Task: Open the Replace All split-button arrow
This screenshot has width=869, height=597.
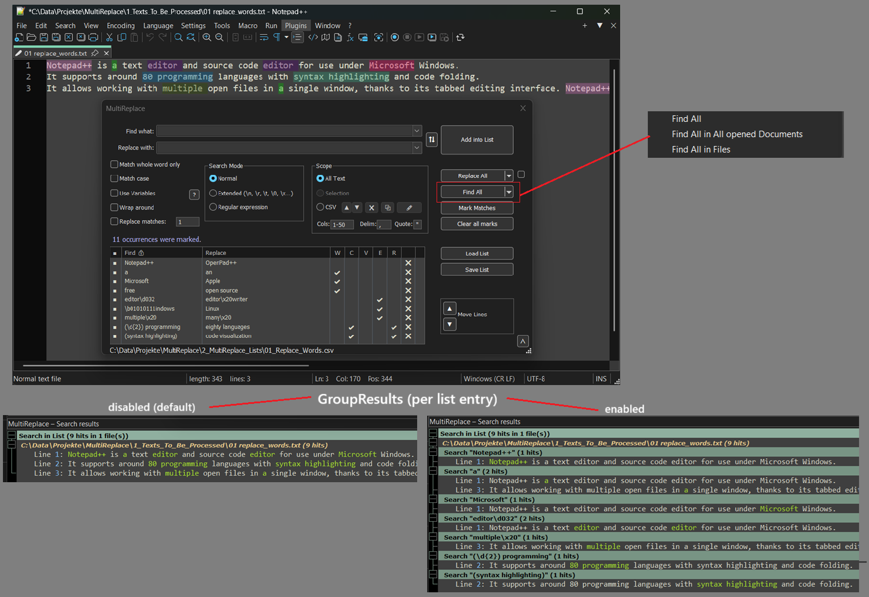Action: (509, 176)
